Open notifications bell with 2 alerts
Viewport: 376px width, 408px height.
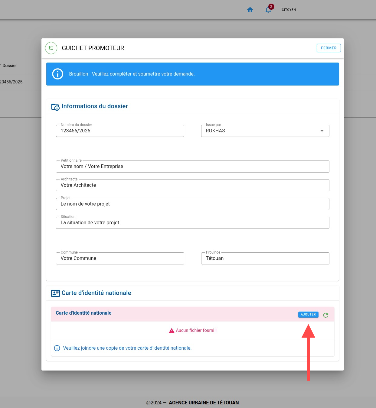click(x=268, y=10)
